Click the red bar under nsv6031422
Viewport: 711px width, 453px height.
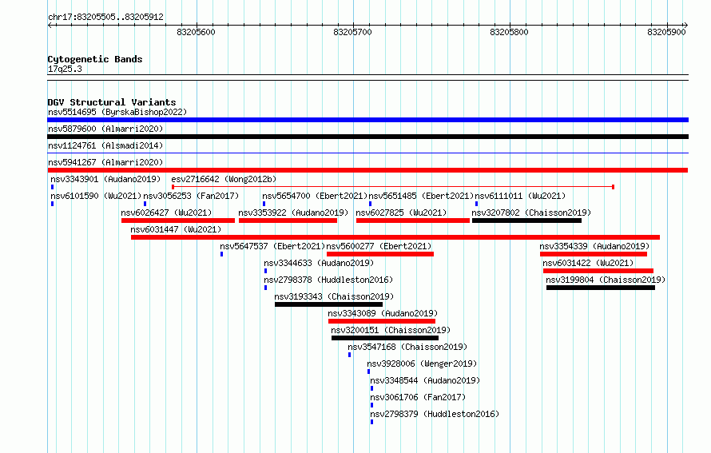click(598, 271)
